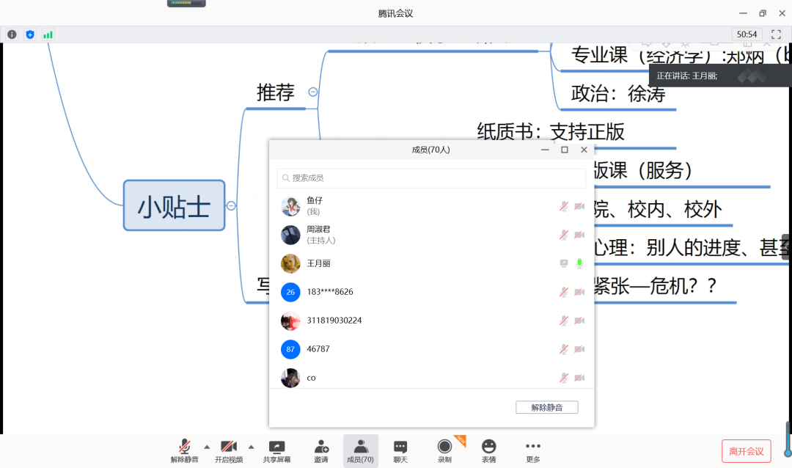Click the blue security shield icon
Screen dimensions: 792x468
pyautogui.click(x=30, y=34)
